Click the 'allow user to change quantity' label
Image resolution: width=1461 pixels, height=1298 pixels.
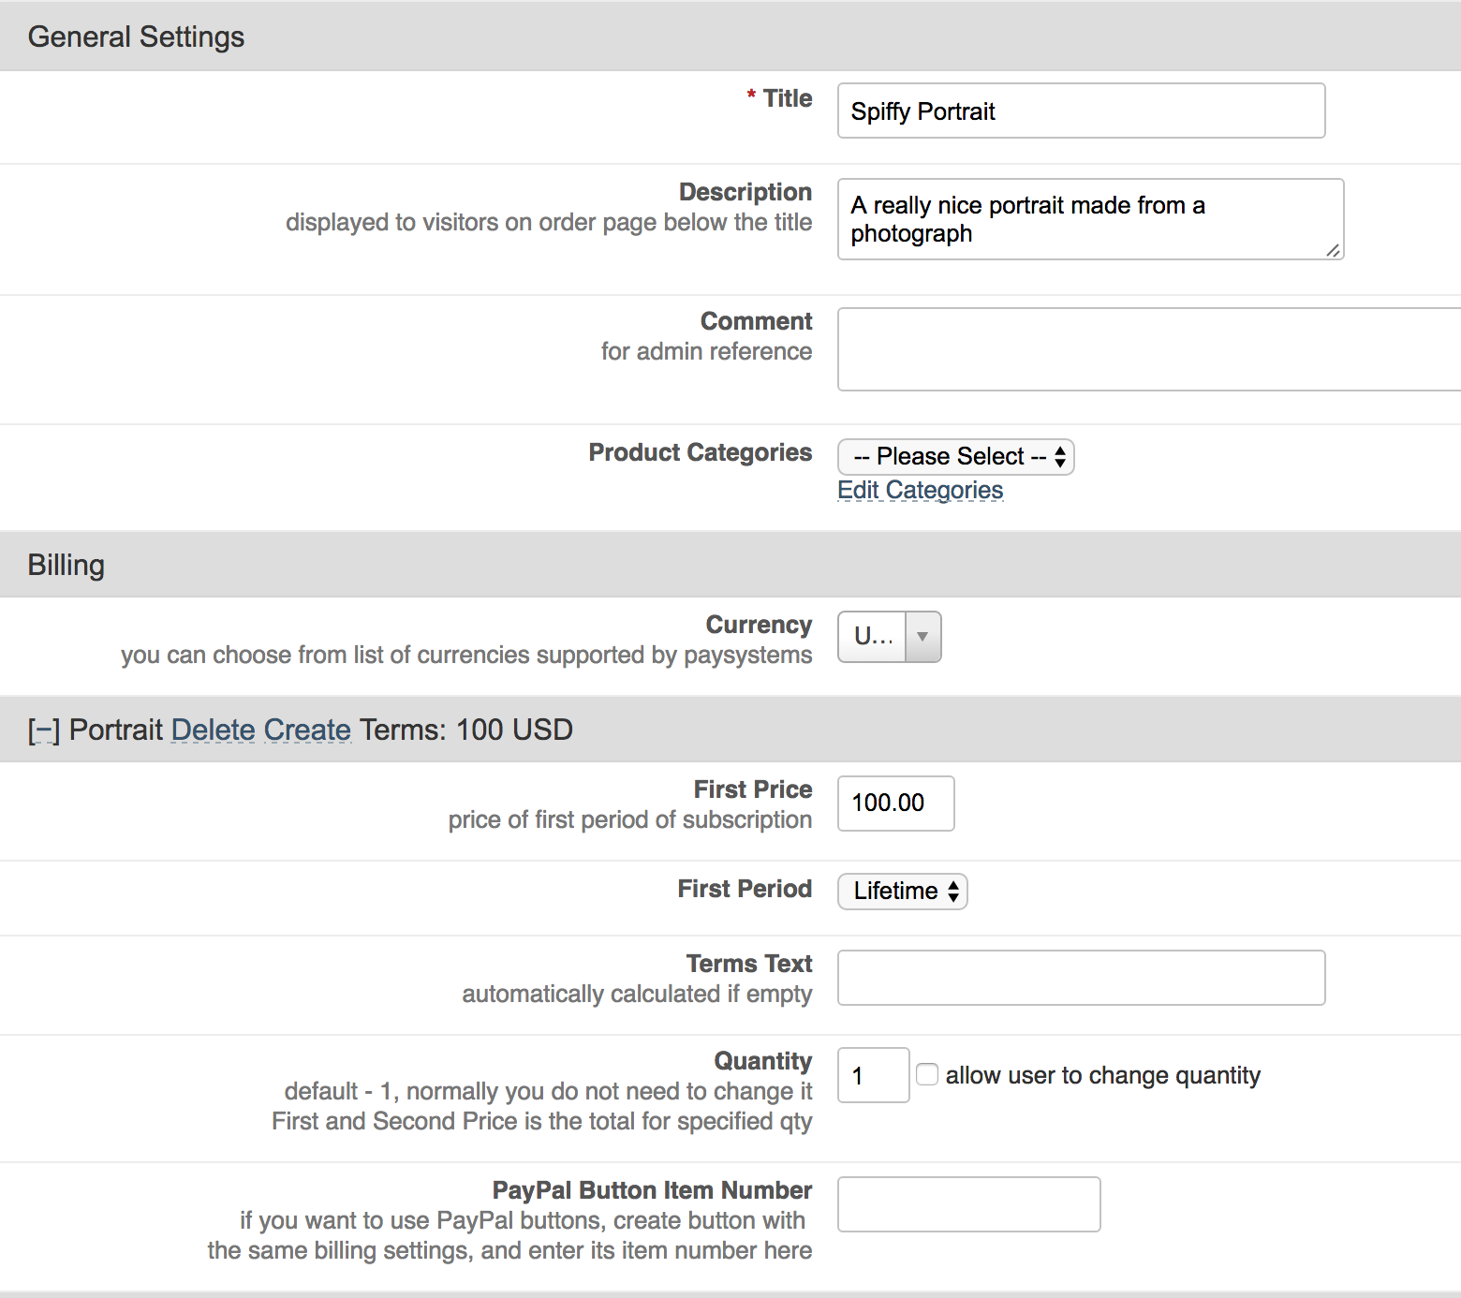[1102, 1075]
